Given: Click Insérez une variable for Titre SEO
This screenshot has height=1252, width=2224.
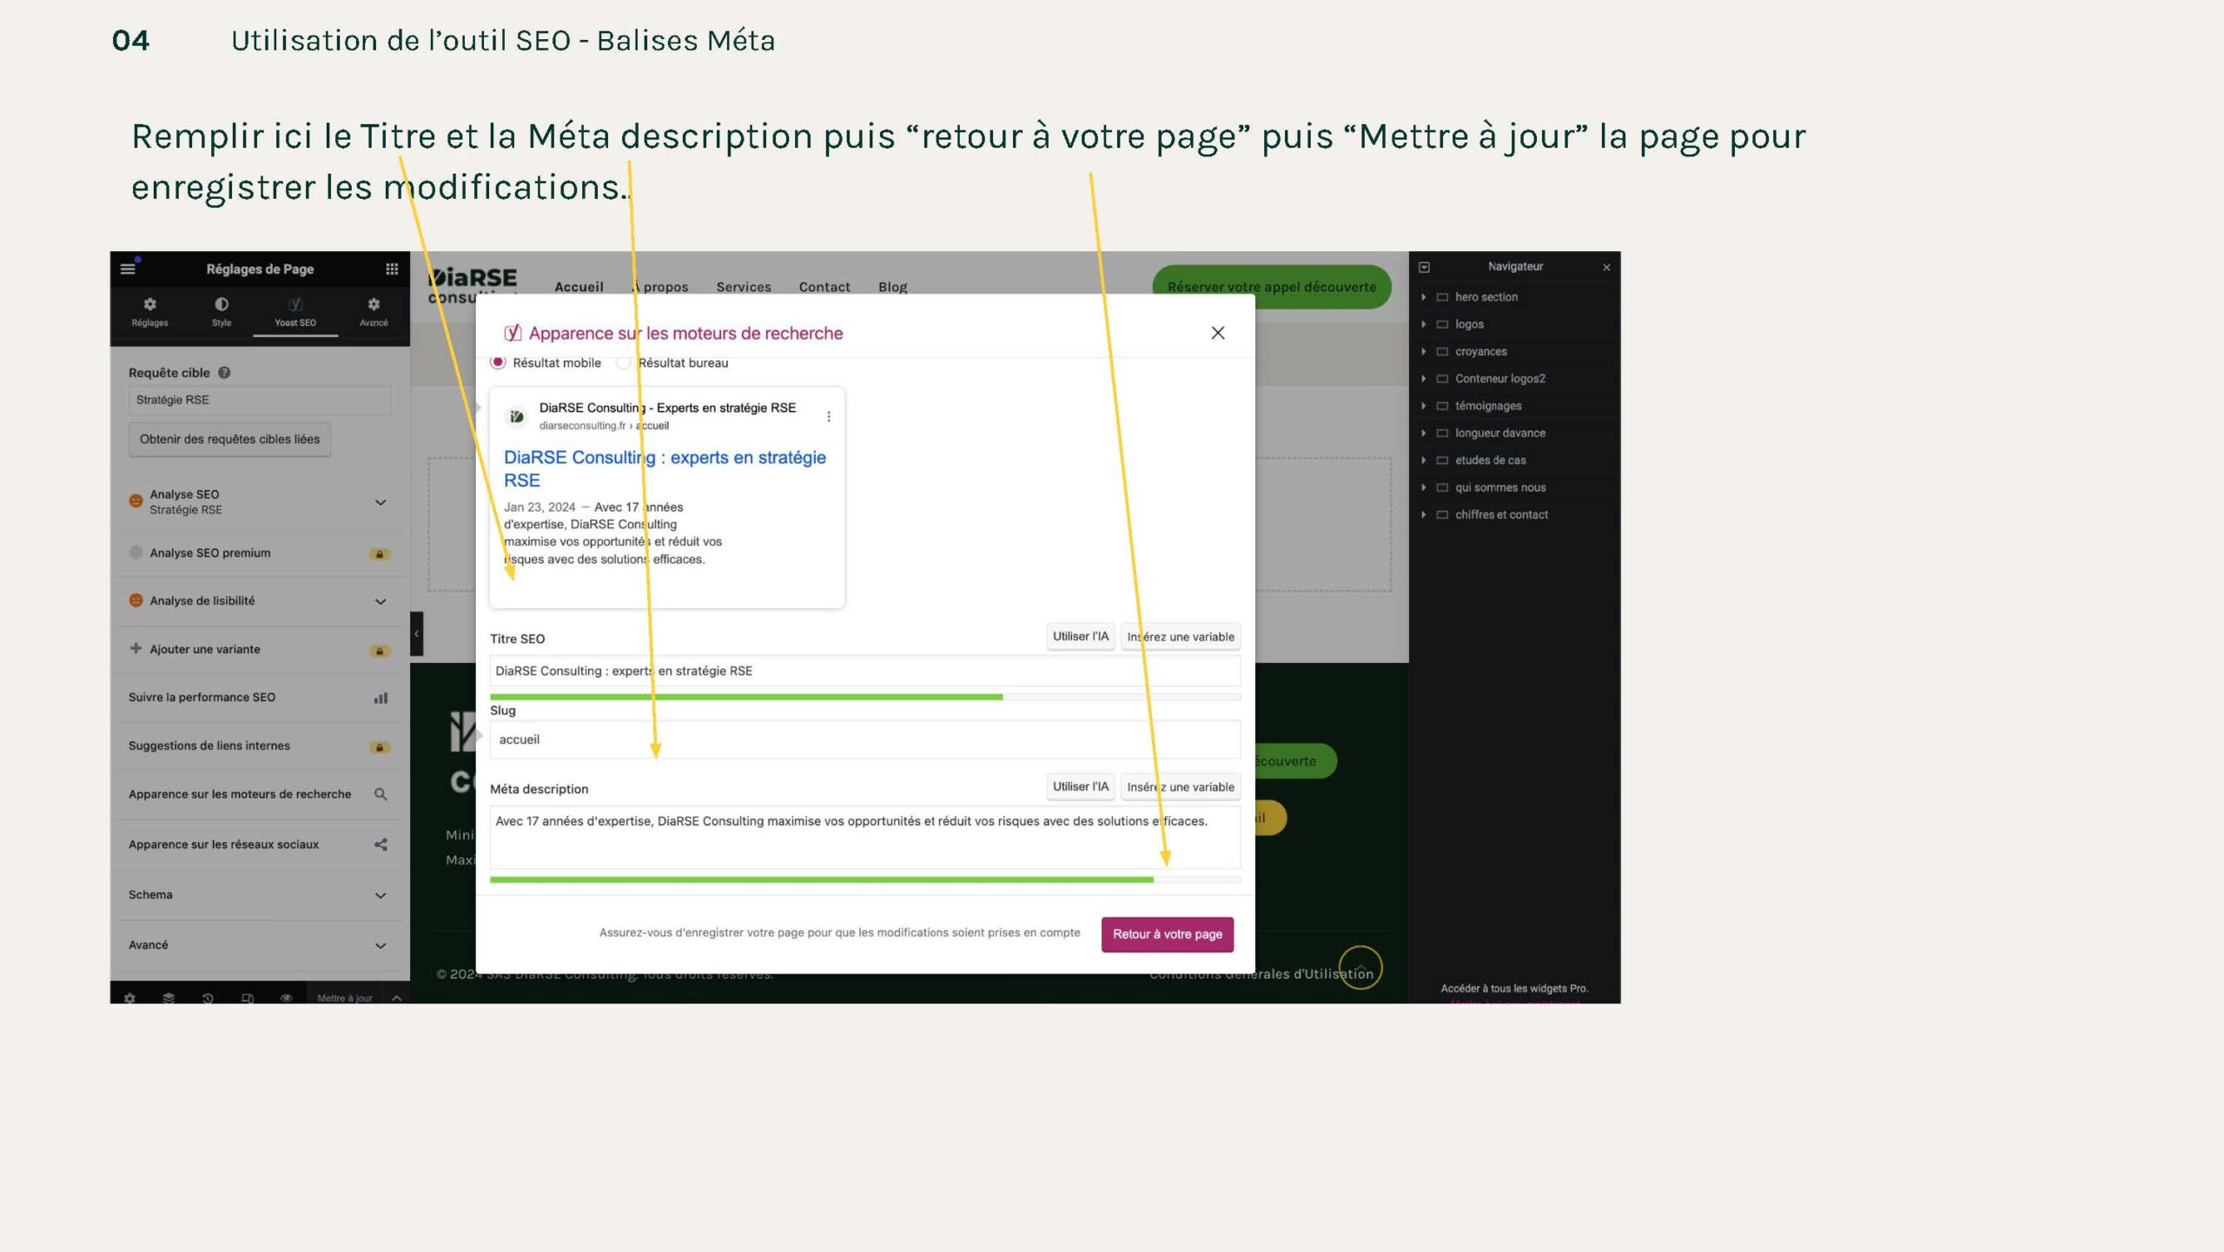Looking at the screenshot, I should pos(1180,637).
